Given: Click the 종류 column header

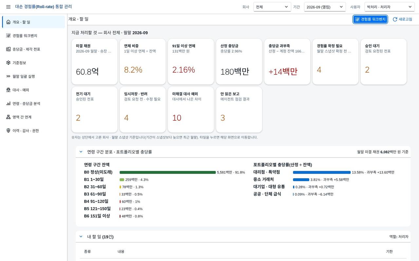Looking at the screenshot, I should (87, 252).
